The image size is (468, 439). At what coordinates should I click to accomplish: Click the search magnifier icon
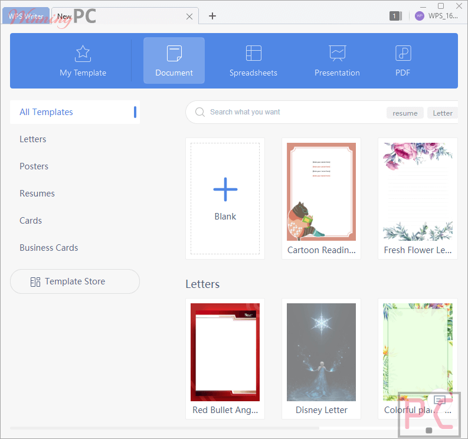click(199, 112)
